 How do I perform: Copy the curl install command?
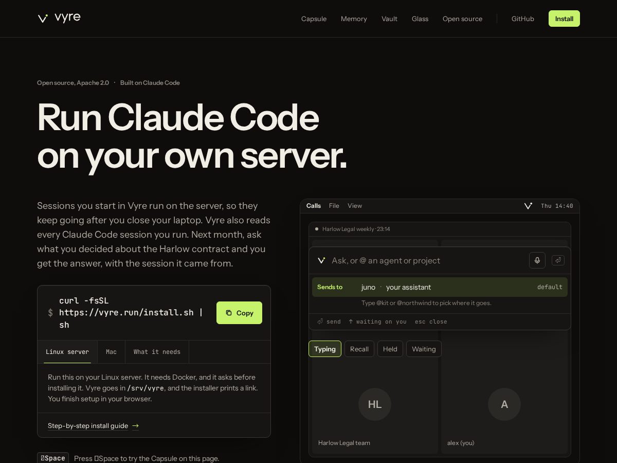click(239, 313)
